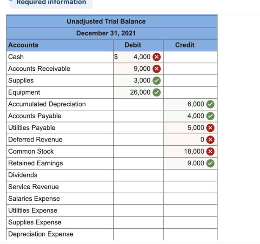Click the empty Dividends debit cell

tap(138, 175)
